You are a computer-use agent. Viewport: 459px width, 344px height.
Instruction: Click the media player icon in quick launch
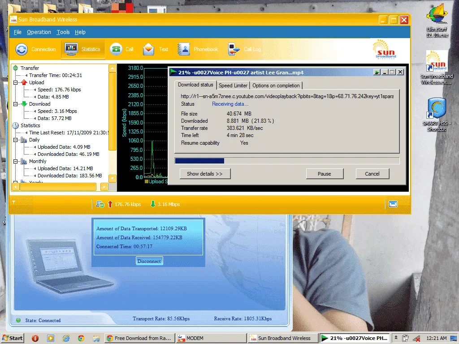50,338
